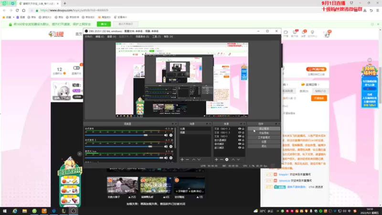Enable 工作室模式 studio mode
This screenshot has width=382, height=215.
(264, 138)
